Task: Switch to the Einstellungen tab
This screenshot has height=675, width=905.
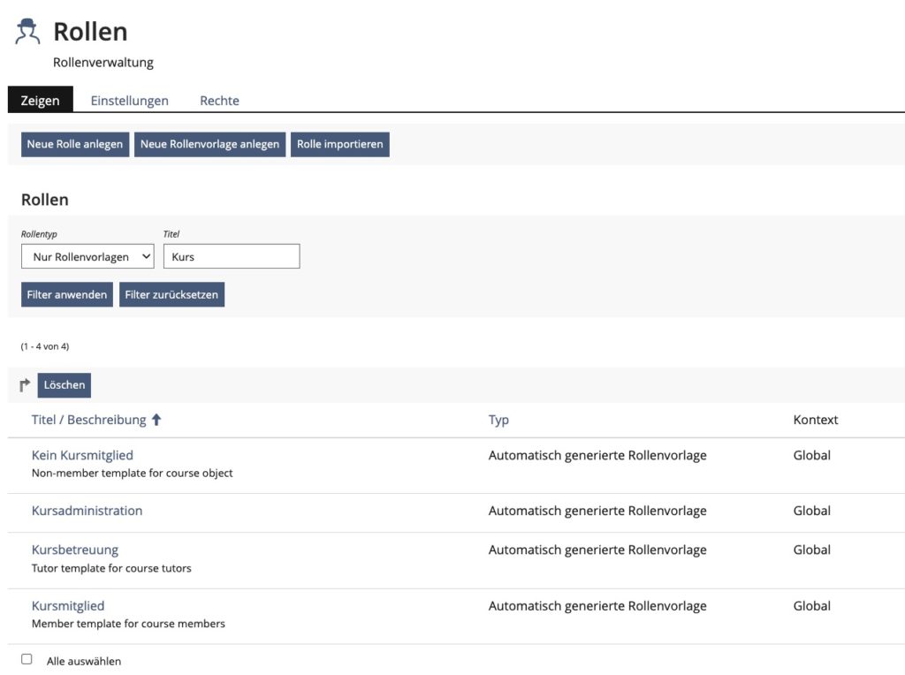Action: pyautogui.click(x=129, y=101)
